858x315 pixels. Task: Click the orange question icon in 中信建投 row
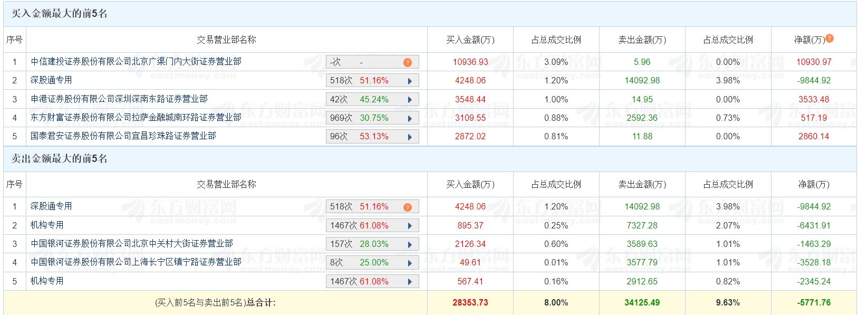(408, 62)
